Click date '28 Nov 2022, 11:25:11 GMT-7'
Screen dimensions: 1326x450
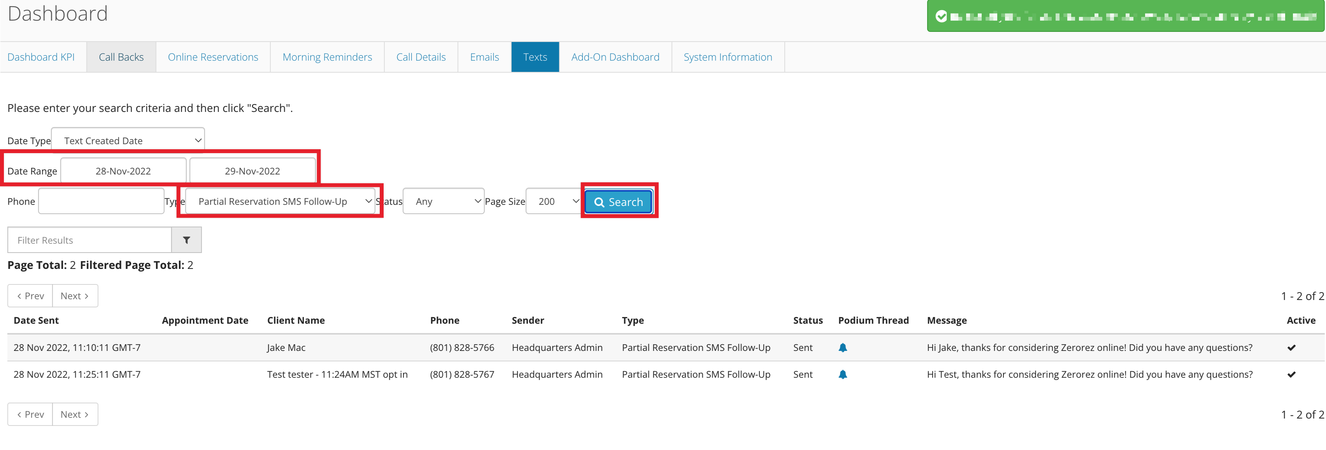pyautogui.click(x=77, y=374)
